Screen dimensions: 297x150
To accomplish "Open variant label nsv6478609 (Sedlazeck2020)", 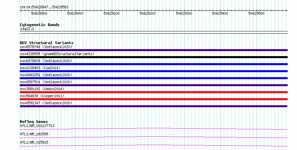I will point(46,61).
